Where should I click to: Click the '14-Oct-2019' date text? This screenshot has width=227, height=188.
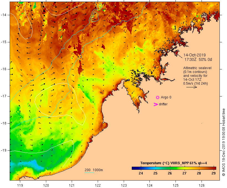[194, 55]
